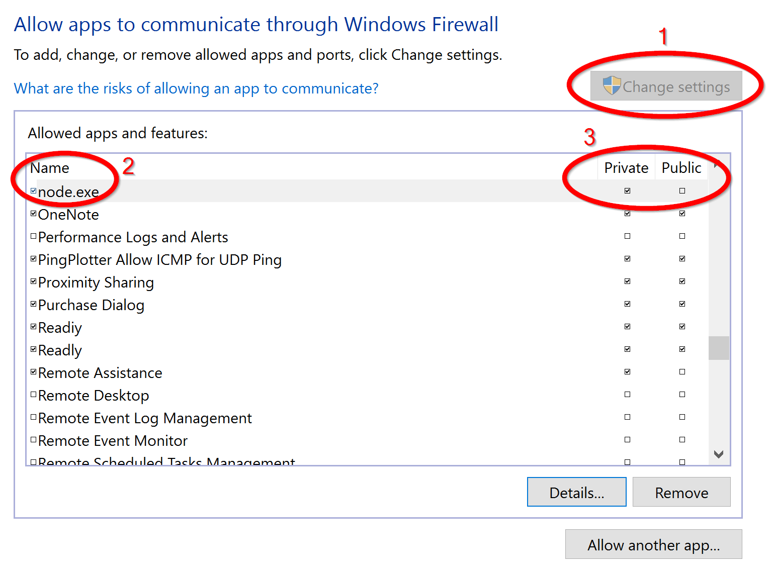Image resolution: width=772 pixels, height=574 pixels.
Task: Uncheck Remote Assistance's Private access
Action: click(x=627, y=371)
